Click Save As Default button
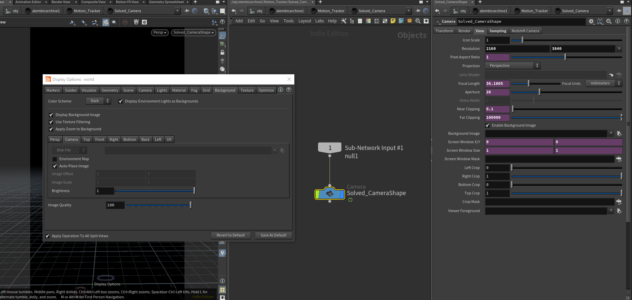Screen dimensions: 632x300 pyautogui.click(x=273, y=236)
